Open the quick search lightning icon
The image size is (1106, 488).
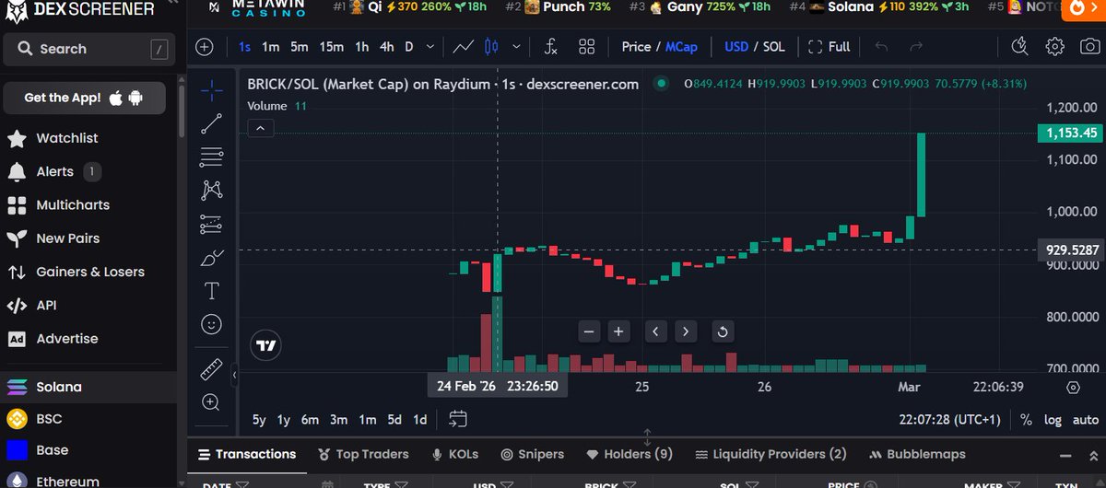point(1019,46)
